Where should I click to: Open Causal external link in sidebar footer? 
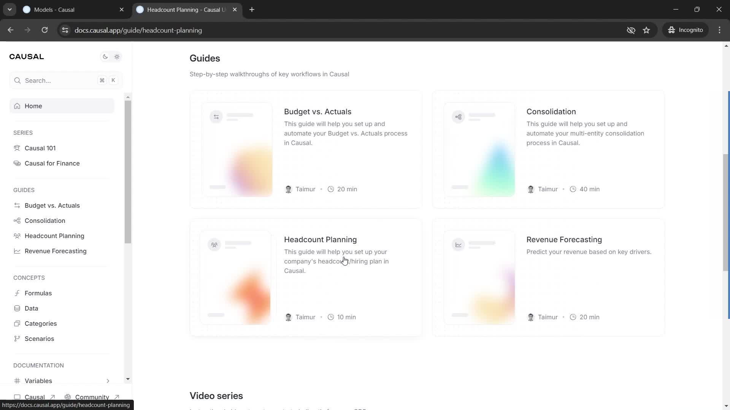click(34, 397)
